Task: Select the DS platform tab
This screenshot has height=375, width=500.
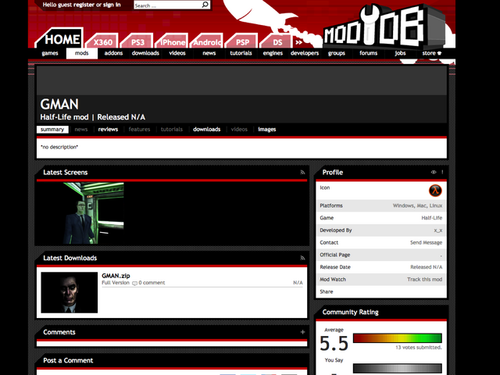Action: click(x=277, y=41)
